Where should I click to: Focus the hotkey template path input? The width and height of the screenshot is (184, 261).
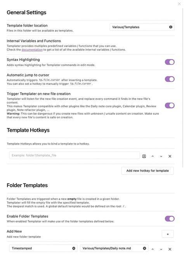coord(74,155)
